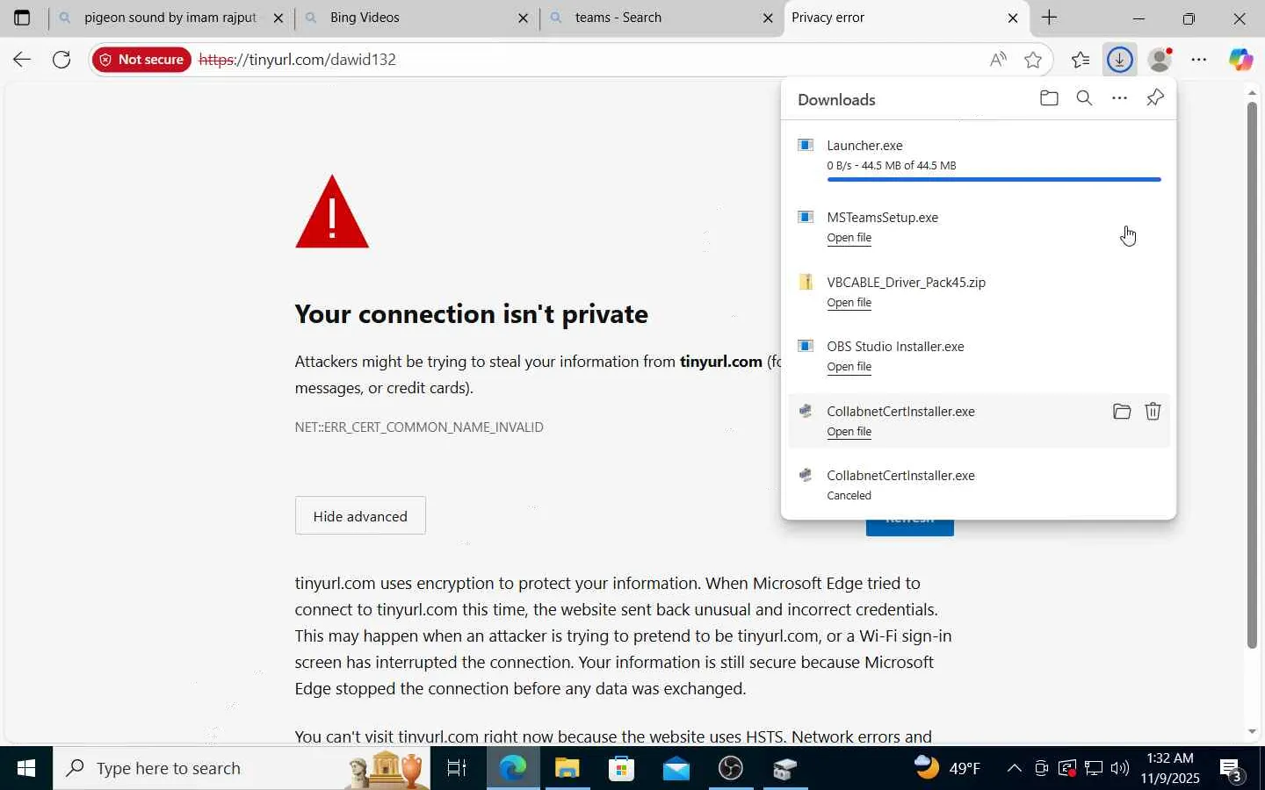Add this page to favorites star
1265x790 pixels.
(1033, 60)
